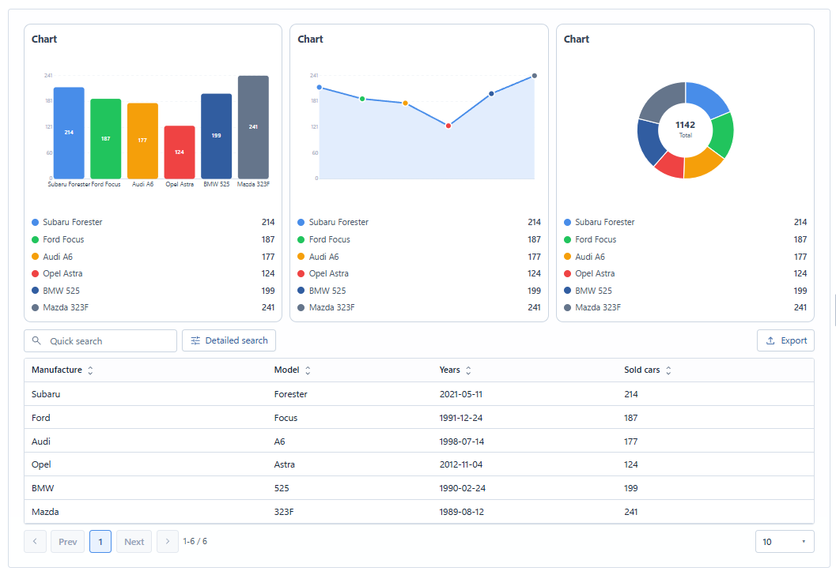Click the orange Audi A6 bar labeled 177
The width and height of the screenshot is (836, 575).
tap(142, 141)
